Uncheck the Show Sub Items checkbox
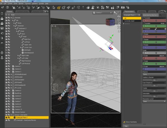Screen dimensions: 167x128 pyautogui.click(x=124, y=122)
